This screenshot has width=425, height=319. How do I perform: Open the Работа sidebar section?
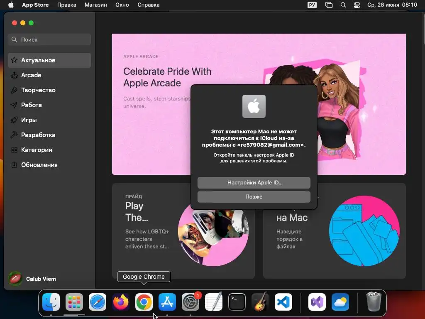pyautogui.click(x=49, y=105)
